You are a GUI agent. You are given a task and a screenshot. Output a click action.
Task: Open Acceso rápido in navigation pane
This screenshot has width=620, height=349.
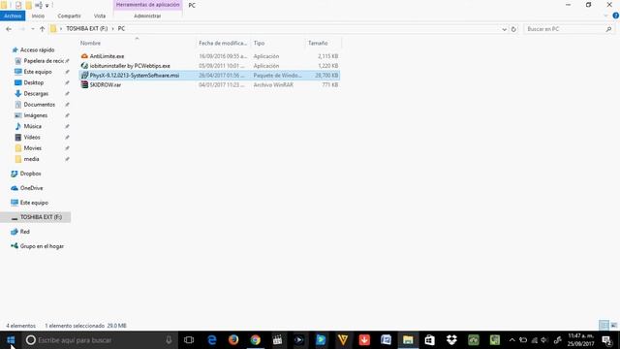click(x=37, y=49)
